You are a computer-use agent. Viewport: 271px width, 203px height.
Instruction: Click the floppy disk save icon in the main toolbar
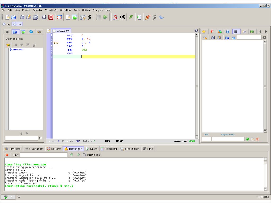[22, 17]
